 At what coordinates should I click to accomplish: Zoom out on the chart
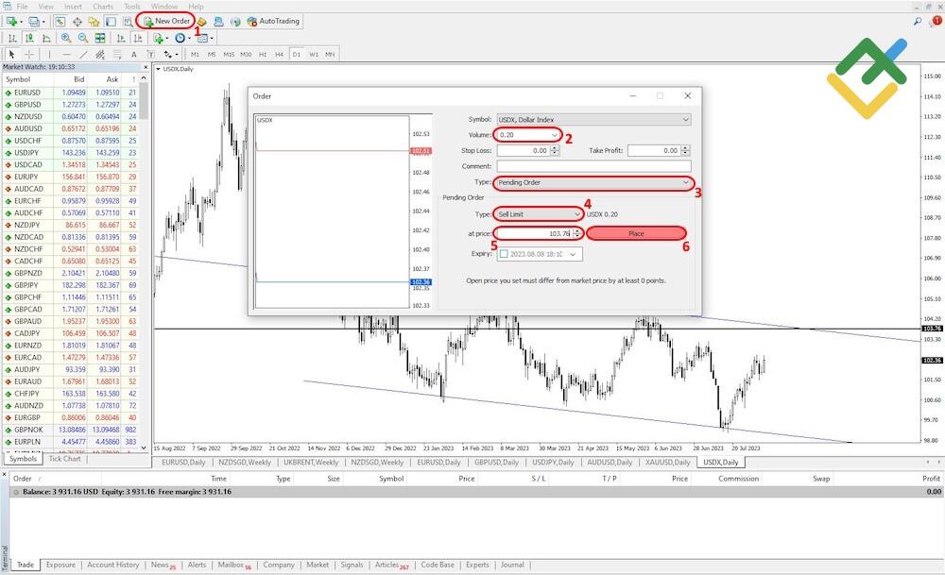click(82, 38)
